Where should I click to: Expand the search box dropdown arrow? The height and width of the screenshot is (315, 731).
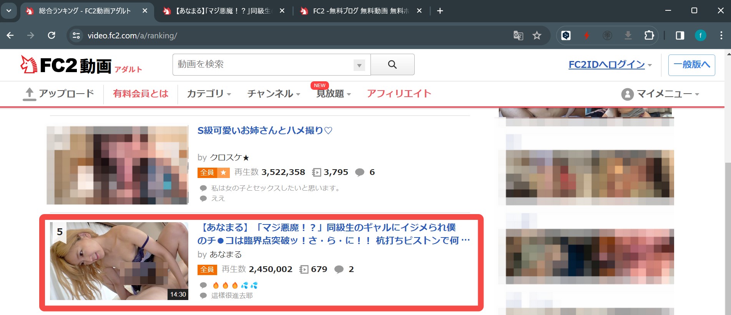pyautogui.click(x=359, y=65)
